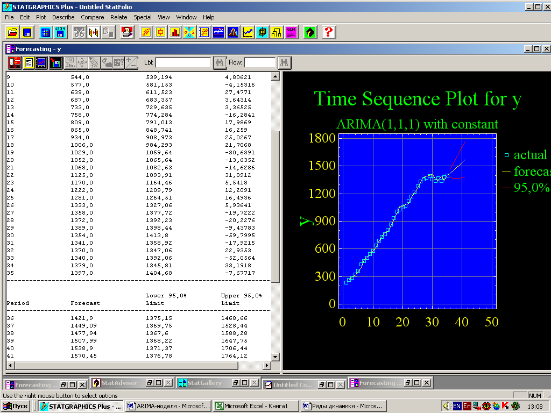The image size is (551, 413).
Task: Open StatFolio with the folder icon
Action: tap(13, 32)
